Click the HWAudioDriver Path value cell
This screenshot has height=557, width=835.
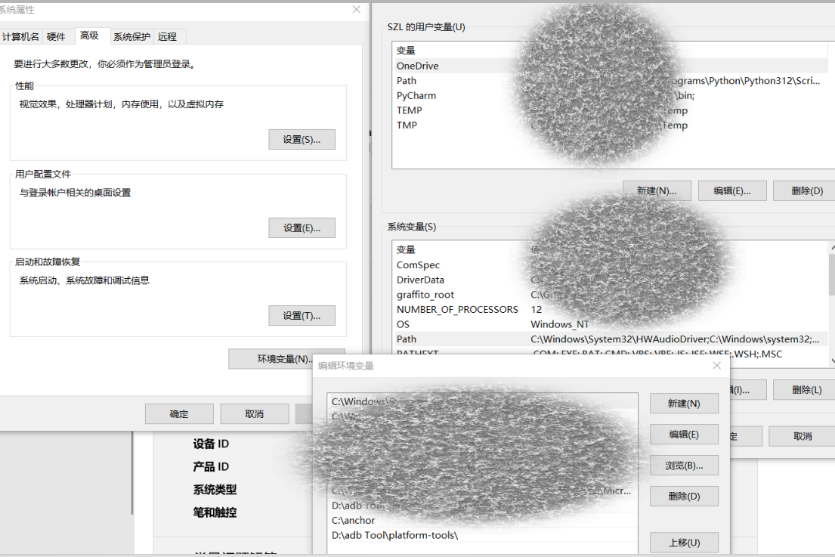tap(675, 339)
